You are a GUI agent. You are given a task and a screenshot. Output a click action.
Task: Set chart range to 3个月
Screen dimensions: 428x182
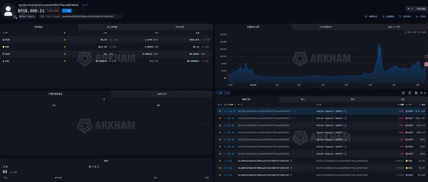[419, 32]
